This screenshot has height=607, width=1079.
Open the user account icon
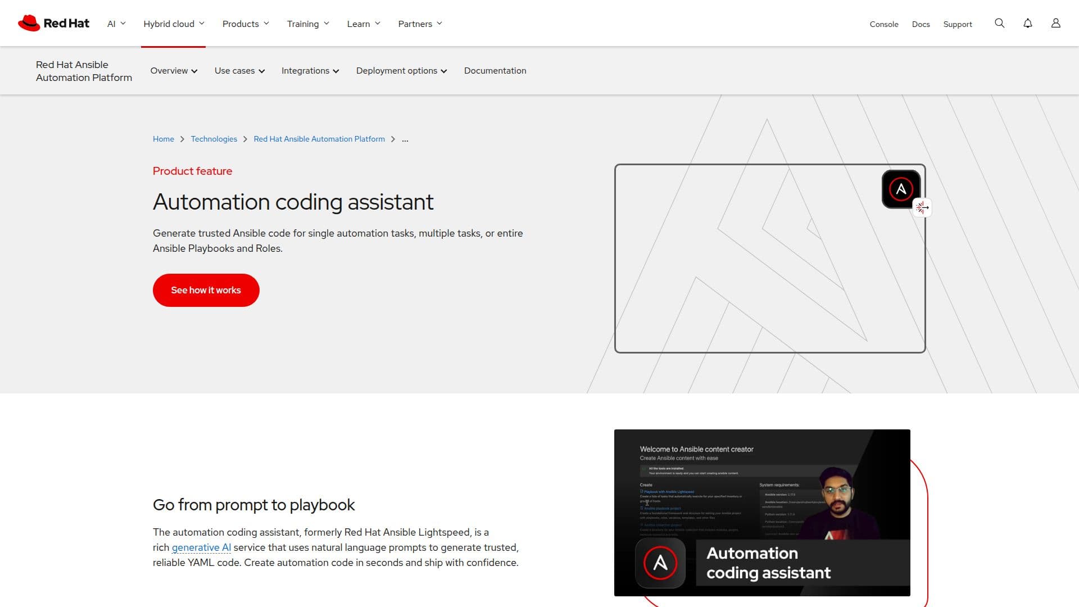click(x=1055, y=23)
